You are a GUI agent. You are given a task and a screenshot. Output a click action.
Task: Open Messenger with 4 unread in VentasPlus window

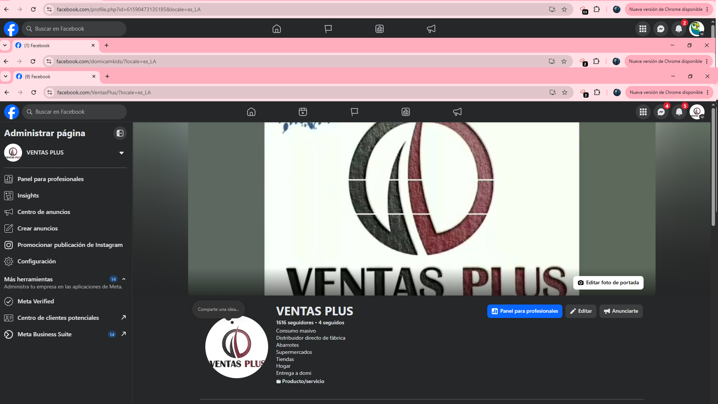(661, 112)
